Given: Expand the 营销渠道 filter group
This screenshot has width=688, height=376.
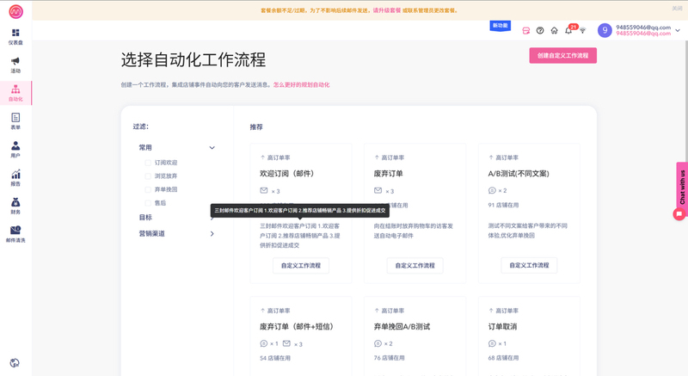Looking at the screenshot, I should [212, 233].
